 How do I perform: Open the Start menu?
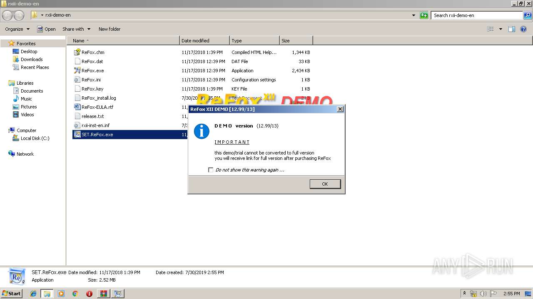[x=11, y=294]
